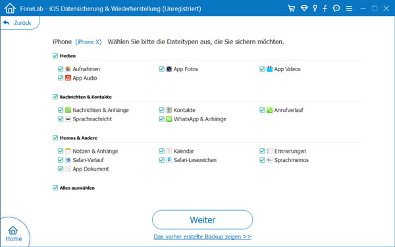Click the Aufnahmen photos icon
The image size is (395, 247).
[68, 69]
